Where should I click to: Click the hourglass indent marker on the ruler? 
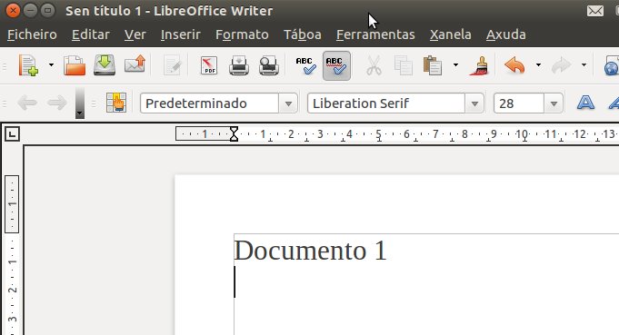tap(234, 134)
